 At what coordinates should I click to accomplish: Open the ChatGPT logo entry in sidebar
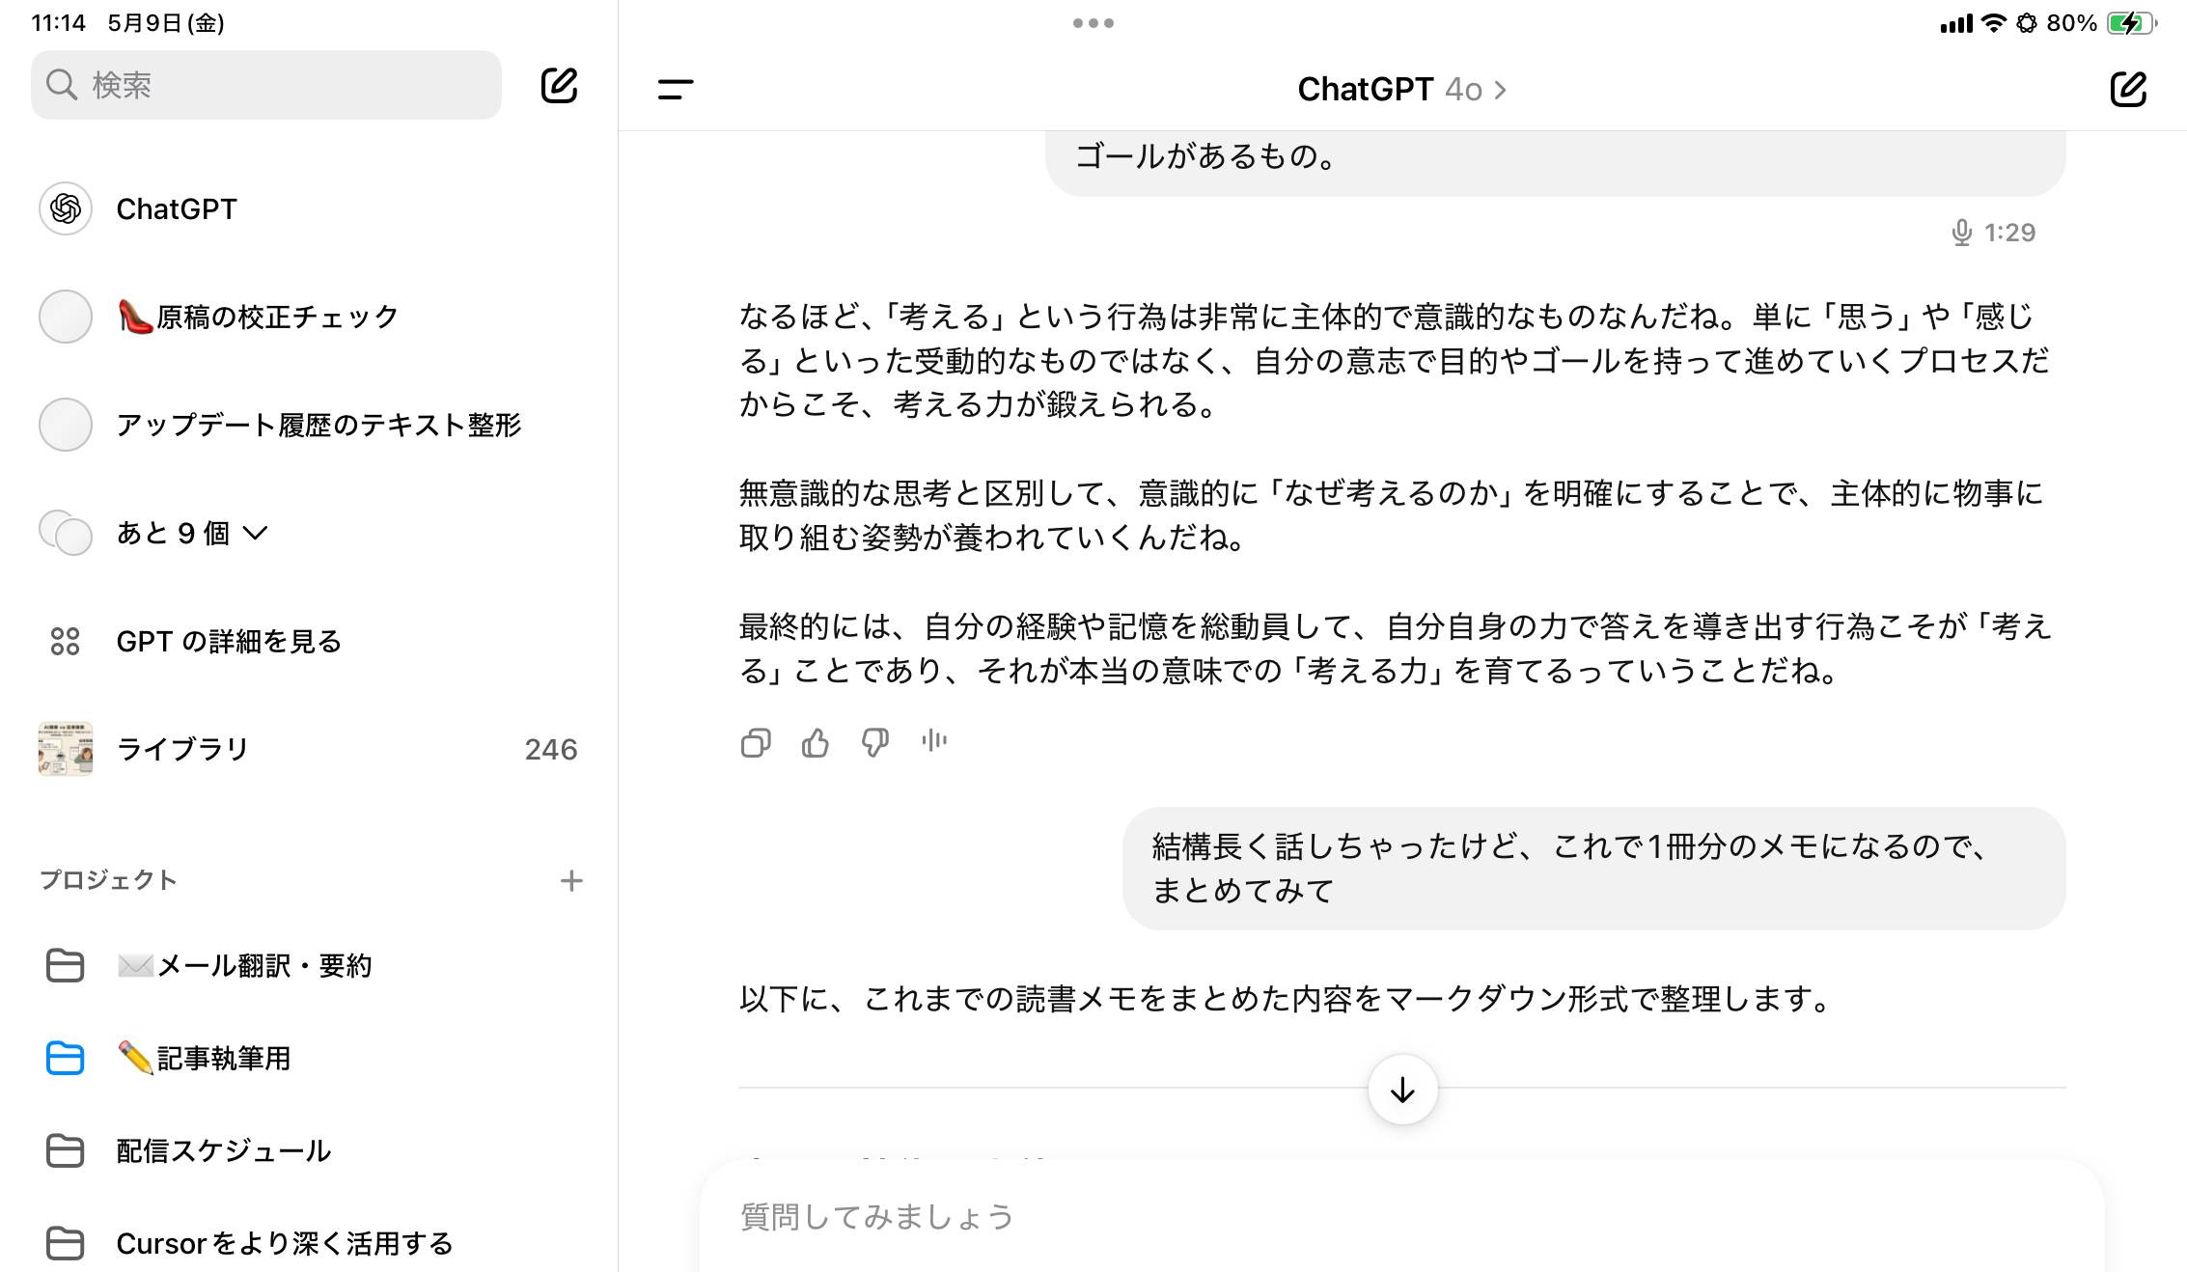pos(176,208)
